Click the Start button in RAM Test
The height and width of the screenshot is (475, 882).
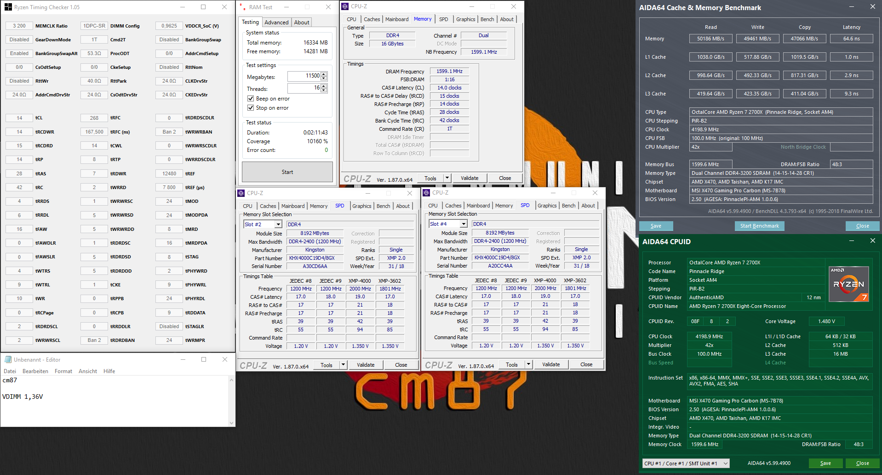[287, 172]
